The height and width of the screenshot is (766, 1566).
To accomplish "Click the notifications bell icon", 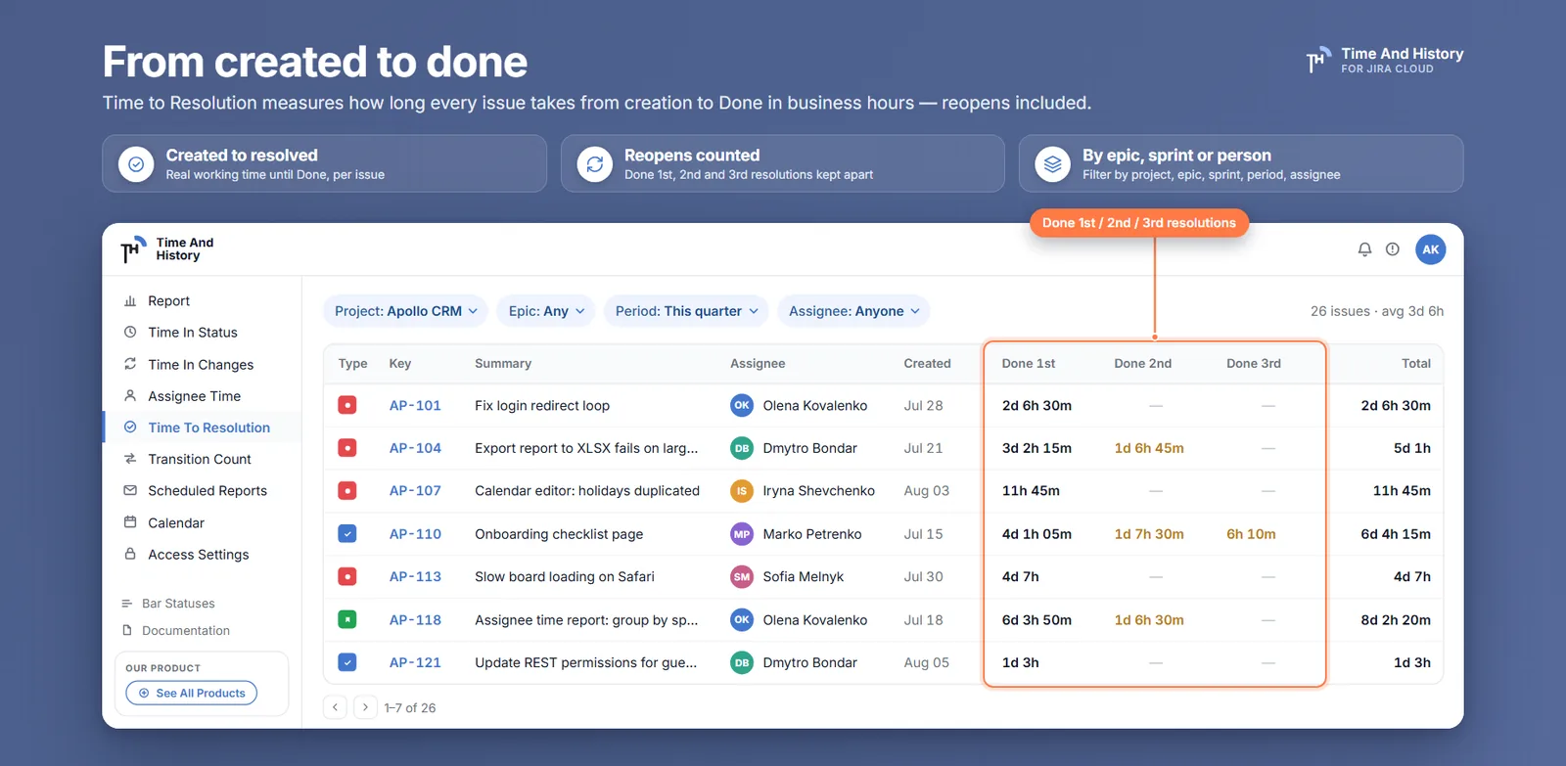I will (1364, 249).
